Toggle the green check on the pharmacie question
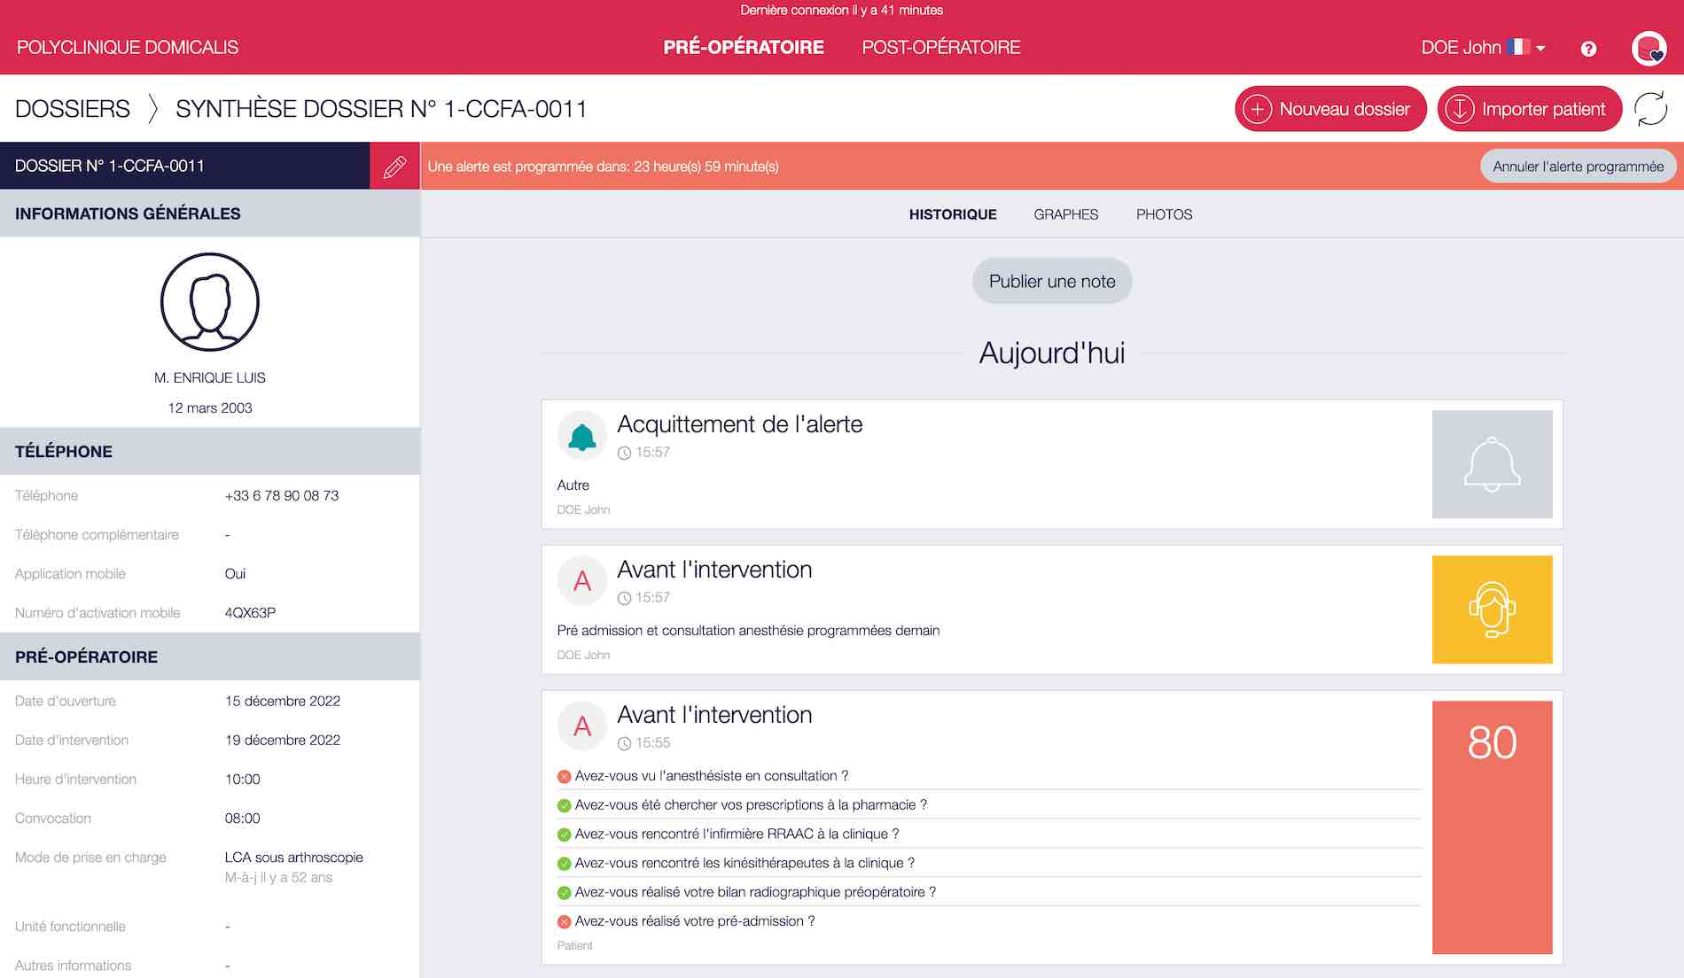The height and width of the screenshot is (978, 1684). coord(563,804)
